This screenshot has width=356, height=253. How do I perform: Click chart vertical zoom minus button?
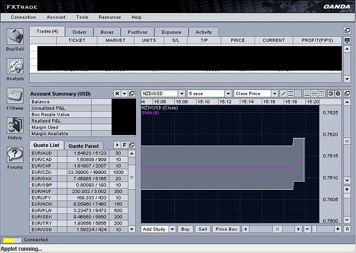(x=347, y=219)
